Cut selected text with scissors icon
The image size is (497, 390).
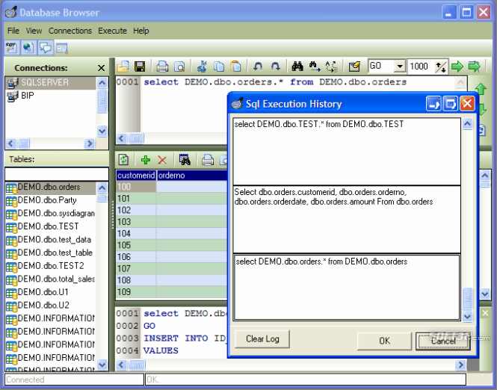click(x=202, y=66)
